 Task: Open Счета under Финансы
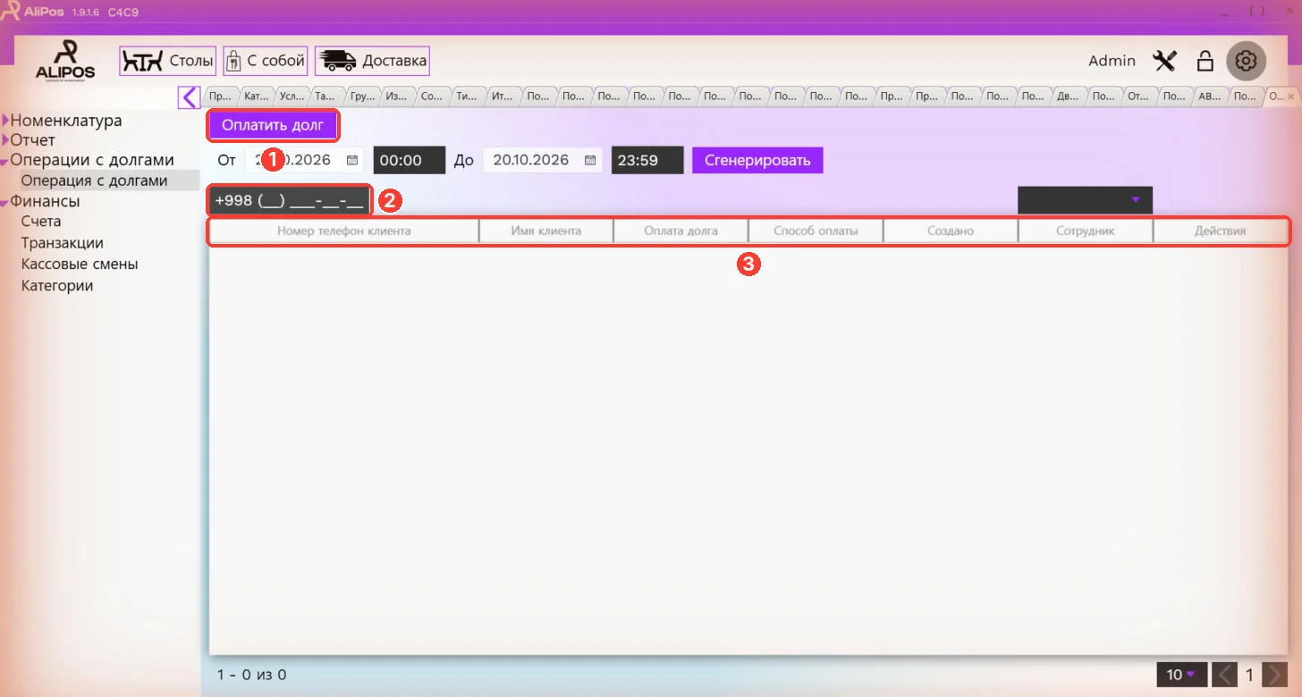pyautogui.click(x=41, y=221)
